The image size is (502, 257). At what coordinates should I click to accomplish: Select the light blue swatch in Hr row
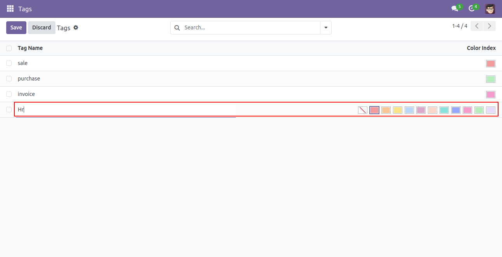tap(409, 110)
